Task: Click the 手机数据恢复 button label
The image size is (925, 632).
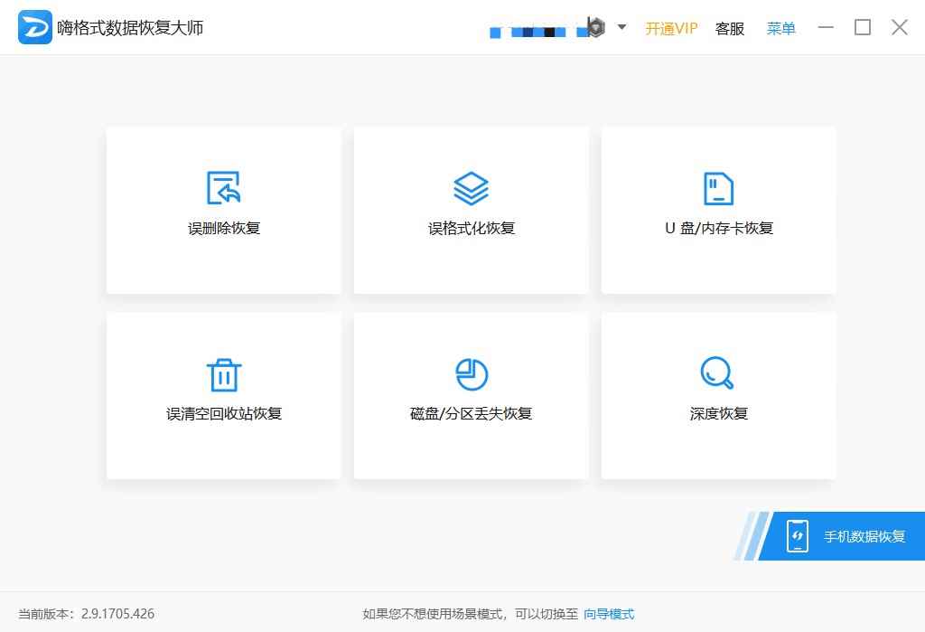Action: point(864,536)
